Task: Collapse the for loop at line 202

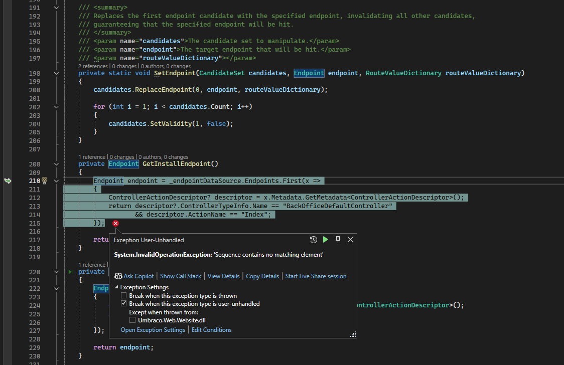Action: pyautogui.click(x=57, y=107)
